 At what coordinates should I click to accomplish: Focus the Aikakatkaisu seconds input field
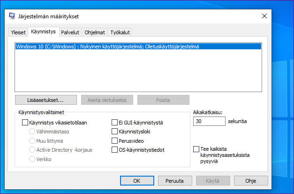point(209,121)
